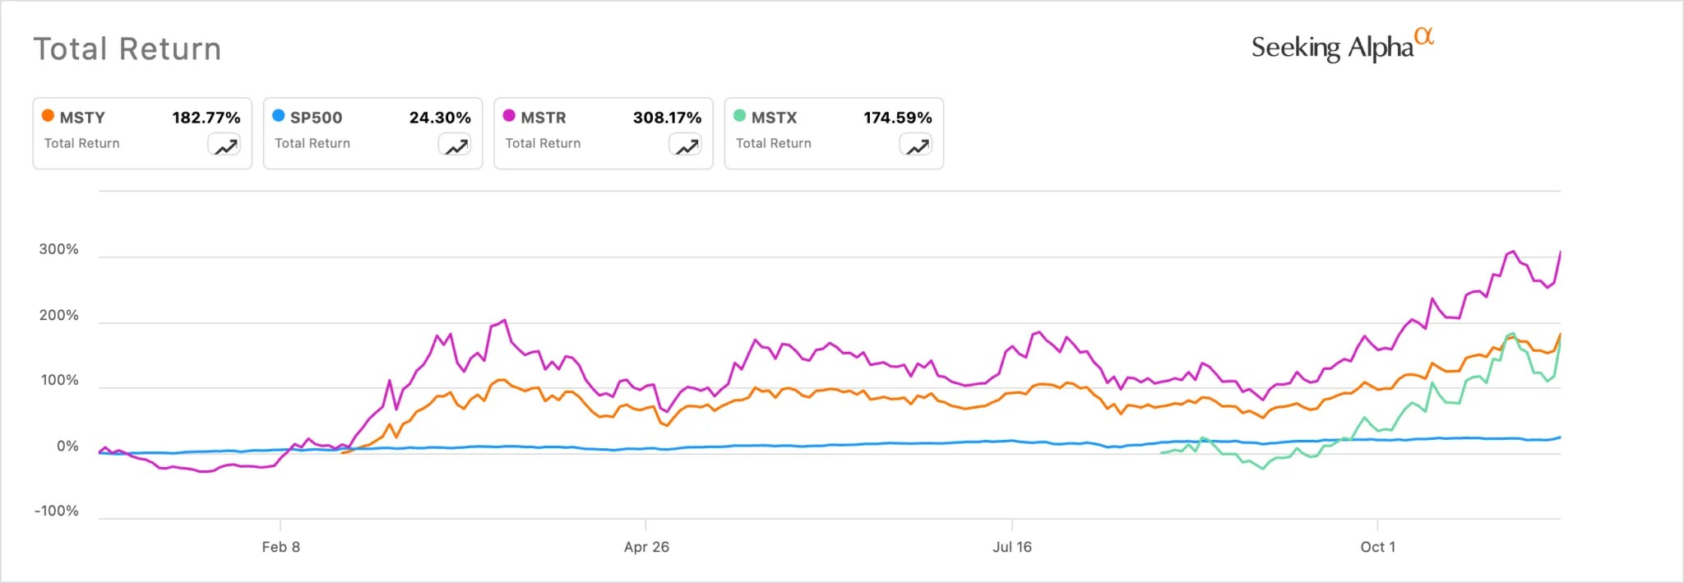Click the orange MSTY legend dot
1684x583 pixels.
click(49, 116)
